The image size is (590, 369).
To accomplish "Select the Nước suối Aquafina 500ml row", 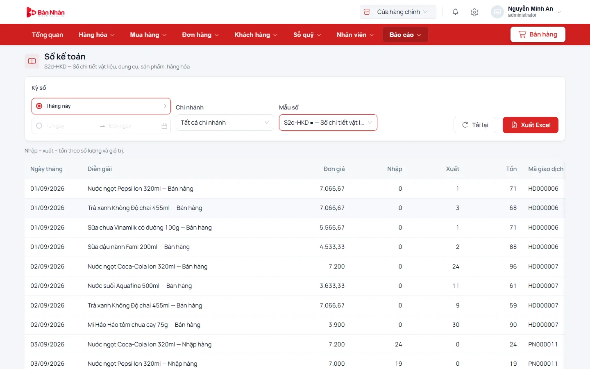I will [295, 286].
